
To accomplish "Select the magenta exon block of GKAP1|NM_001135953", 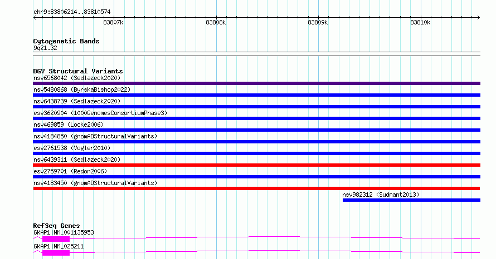I will pyautogui.click(x=56, y=239).
